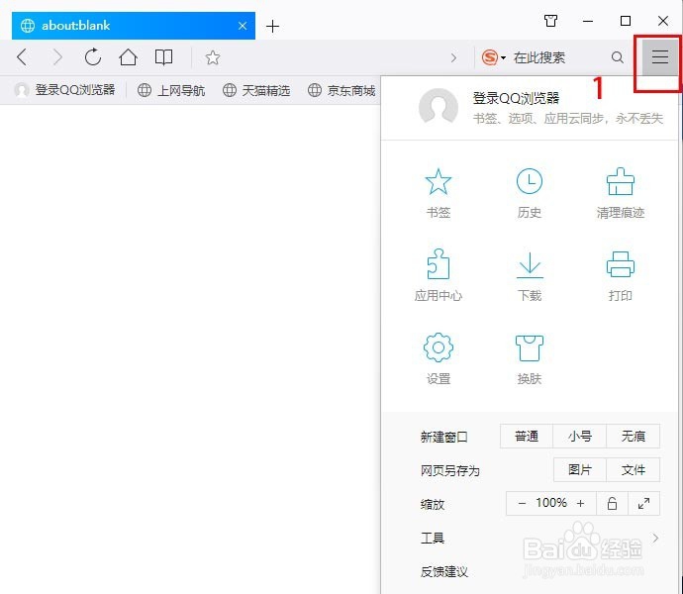Click 登录QQ浏览器 in menu panel
The image size is (683, 594).
click(x=516, y=98)
